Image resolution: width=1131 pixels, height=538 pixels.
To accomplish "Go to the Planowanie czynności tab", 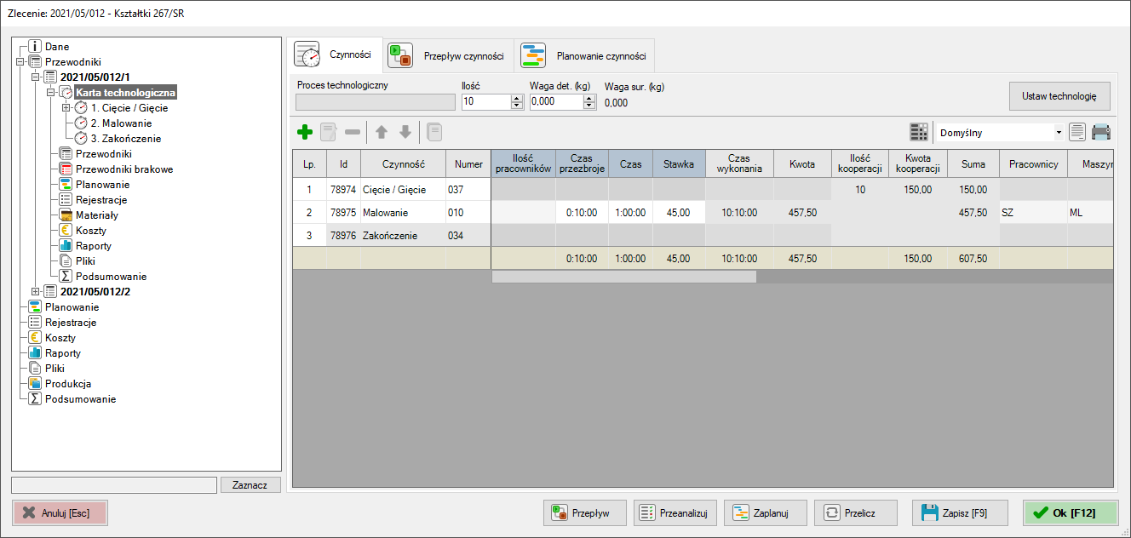I will pos(584,56).
